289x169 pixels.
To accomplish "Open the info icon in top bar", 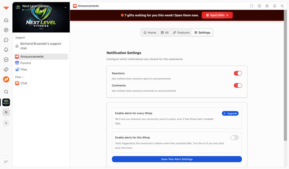I will 259,6.
